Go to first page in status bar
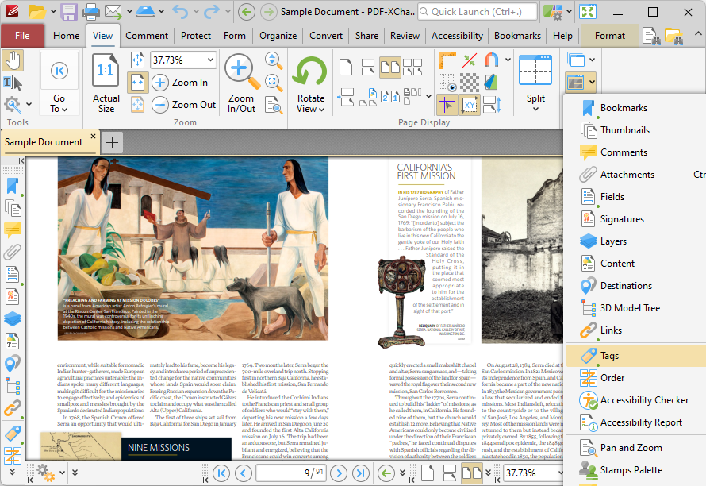706x486 pixels. pos(221,473)
